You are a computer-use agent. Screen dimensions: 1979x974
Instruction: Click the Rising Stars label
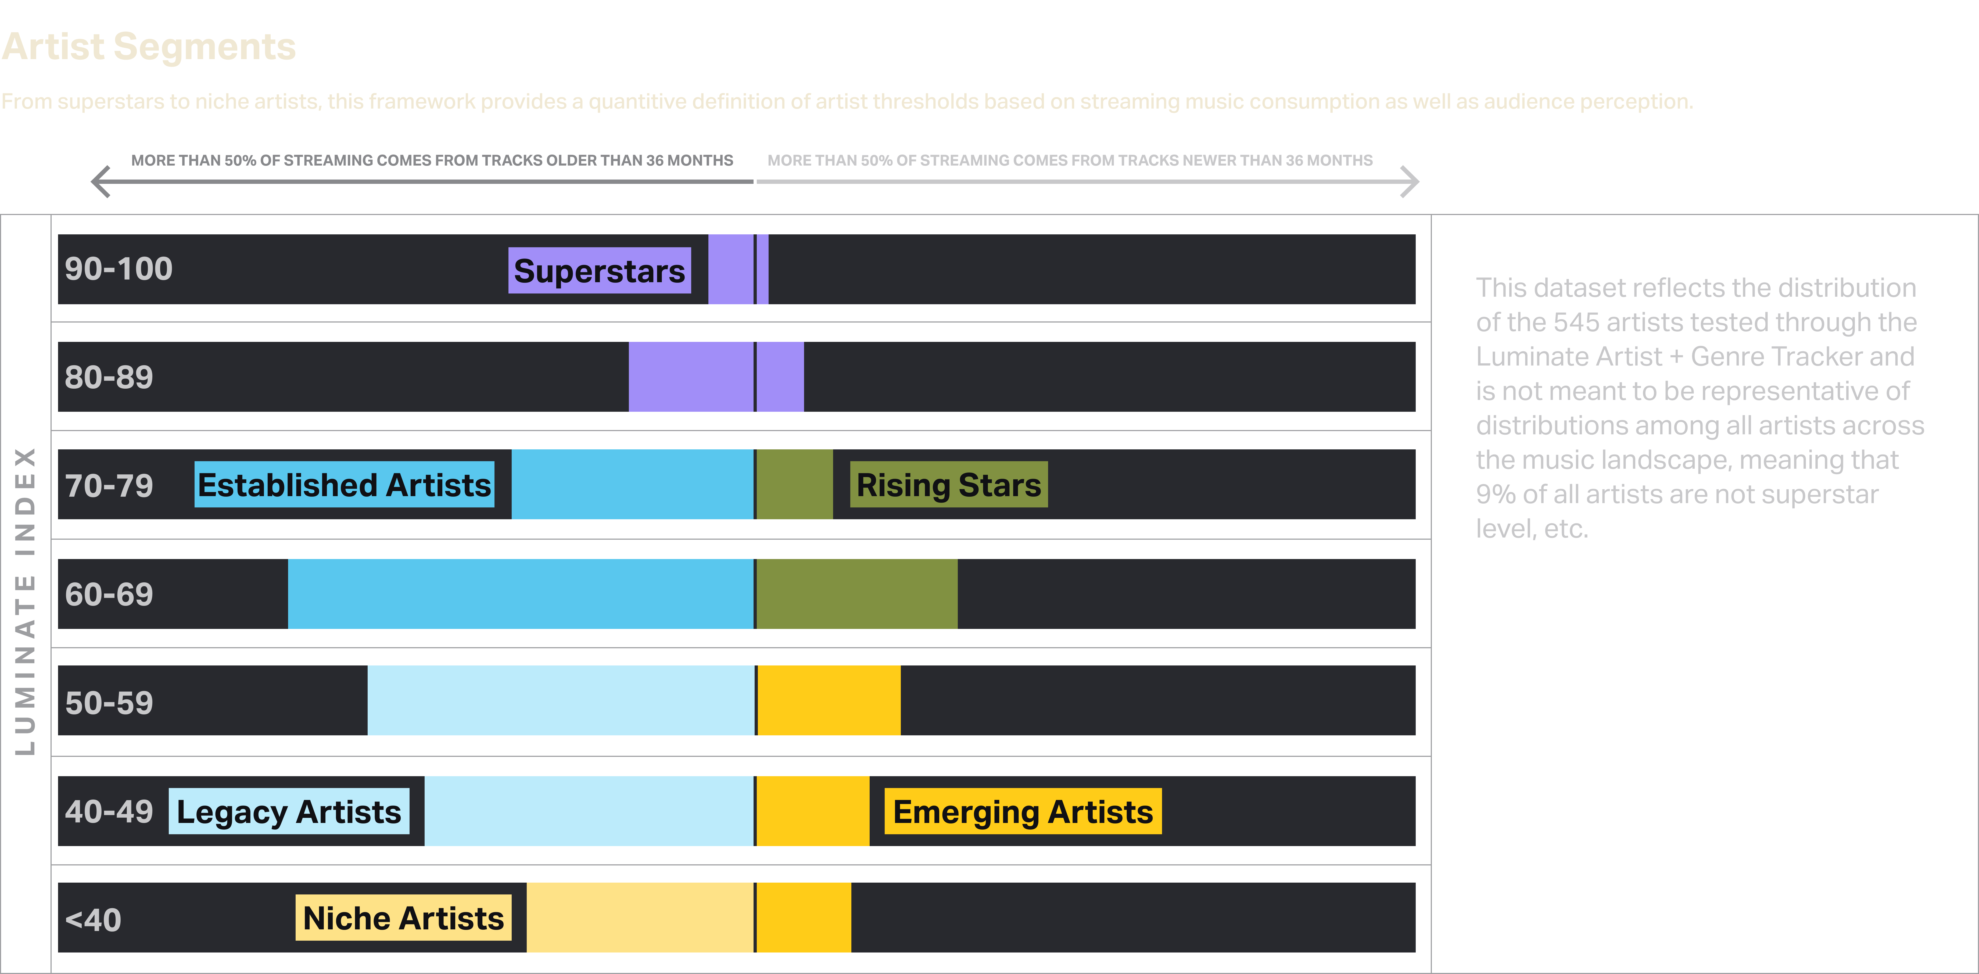point(949,485)
